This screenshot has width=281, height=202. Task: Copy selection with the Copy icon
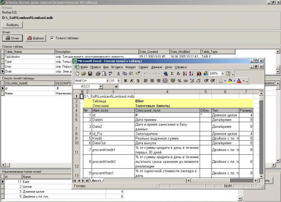pos(125,74)
